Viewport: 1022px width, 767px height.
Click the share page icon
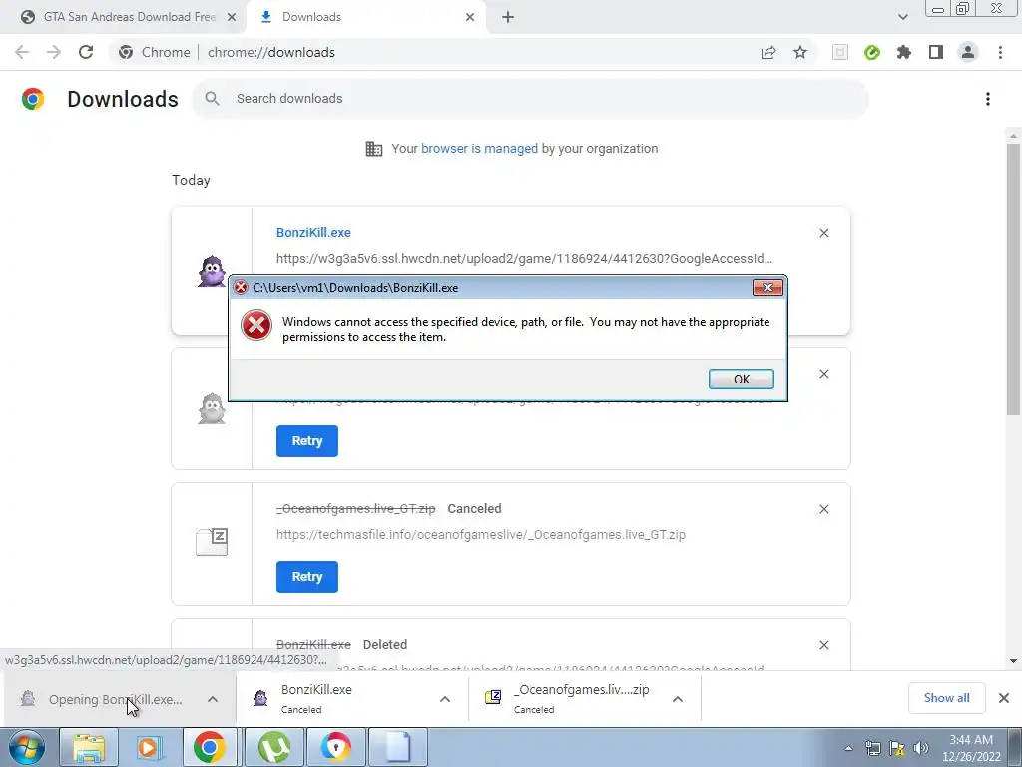click(x=768, y=52)
